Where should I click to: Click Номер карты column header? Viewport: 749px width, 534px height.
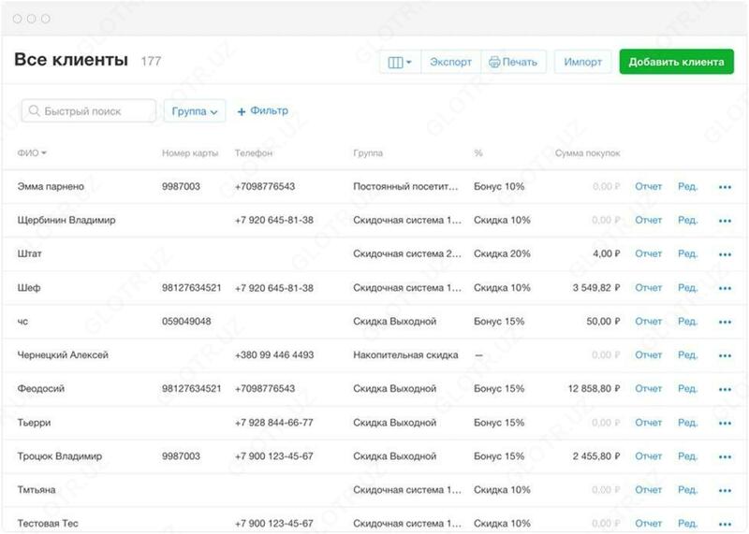pos(190,153)
